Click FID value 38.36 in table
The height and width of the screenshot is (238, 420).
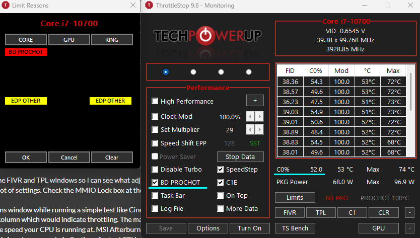290,82
